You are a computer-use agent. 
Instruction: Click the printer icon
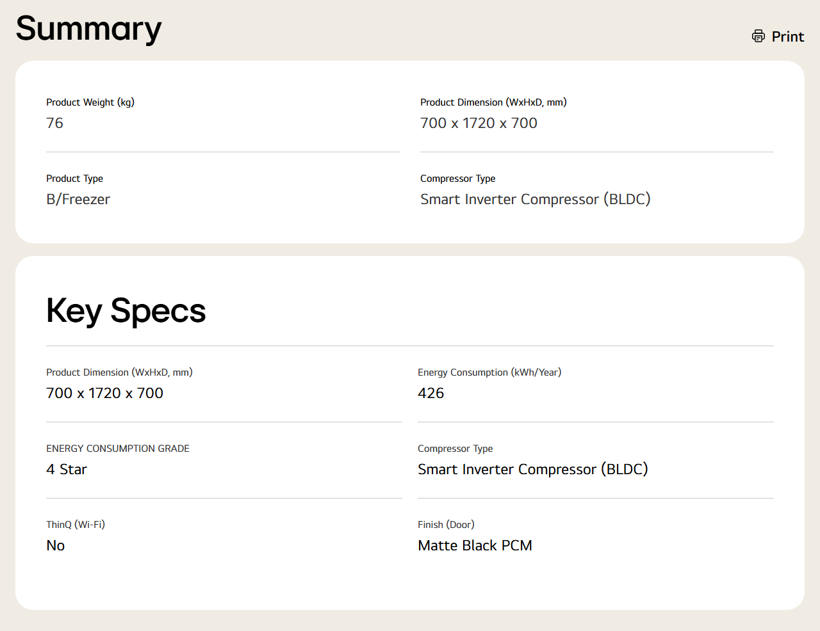(x=758, y=36)
